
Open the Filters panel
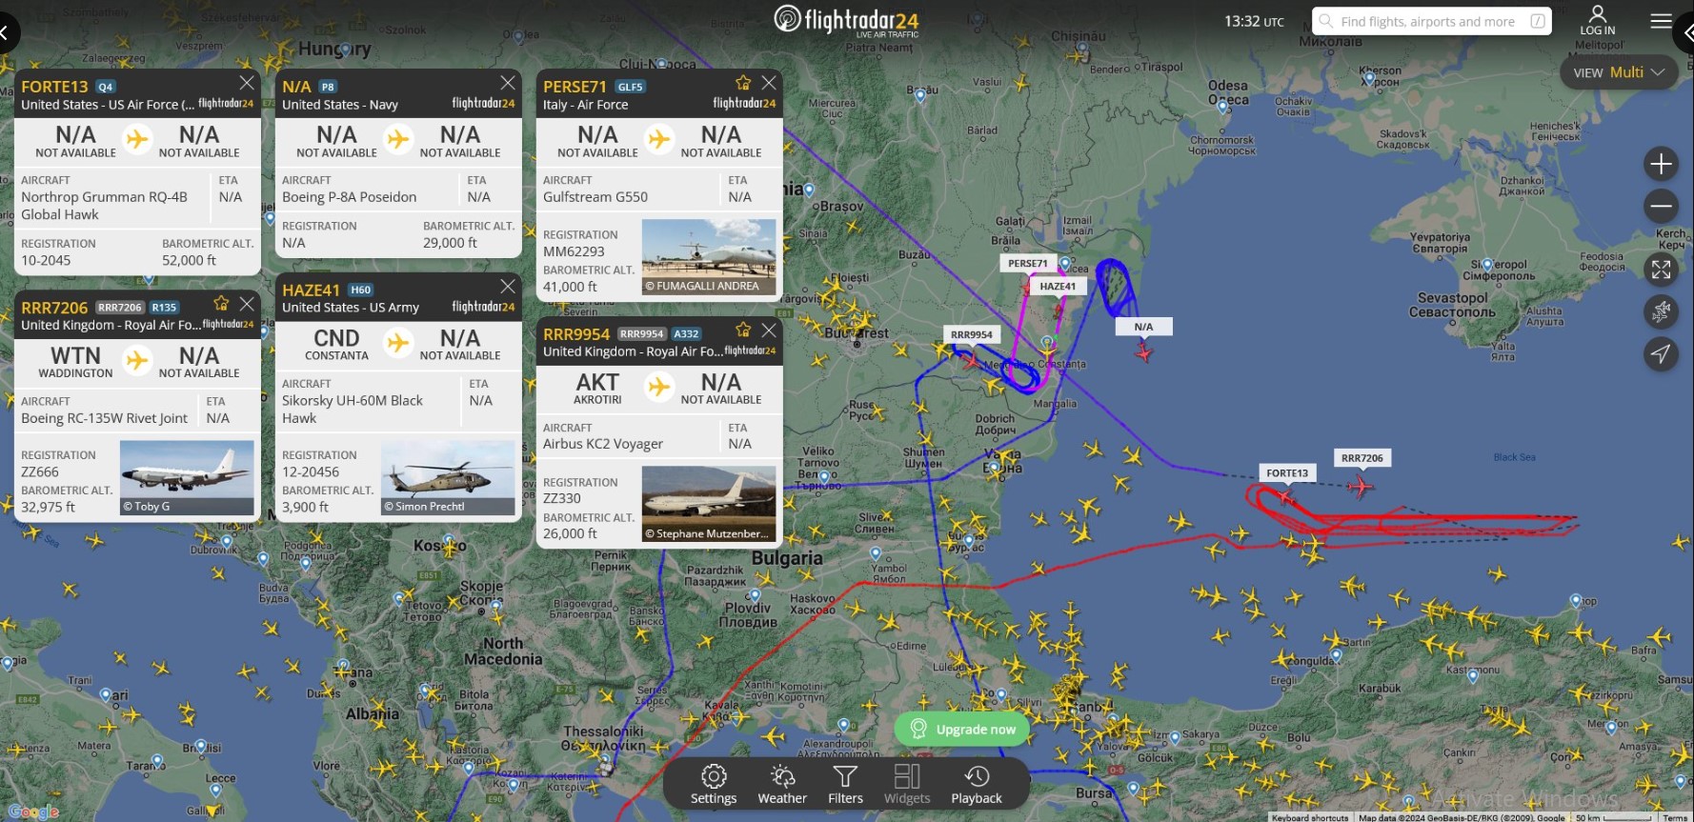coord(845,784)
